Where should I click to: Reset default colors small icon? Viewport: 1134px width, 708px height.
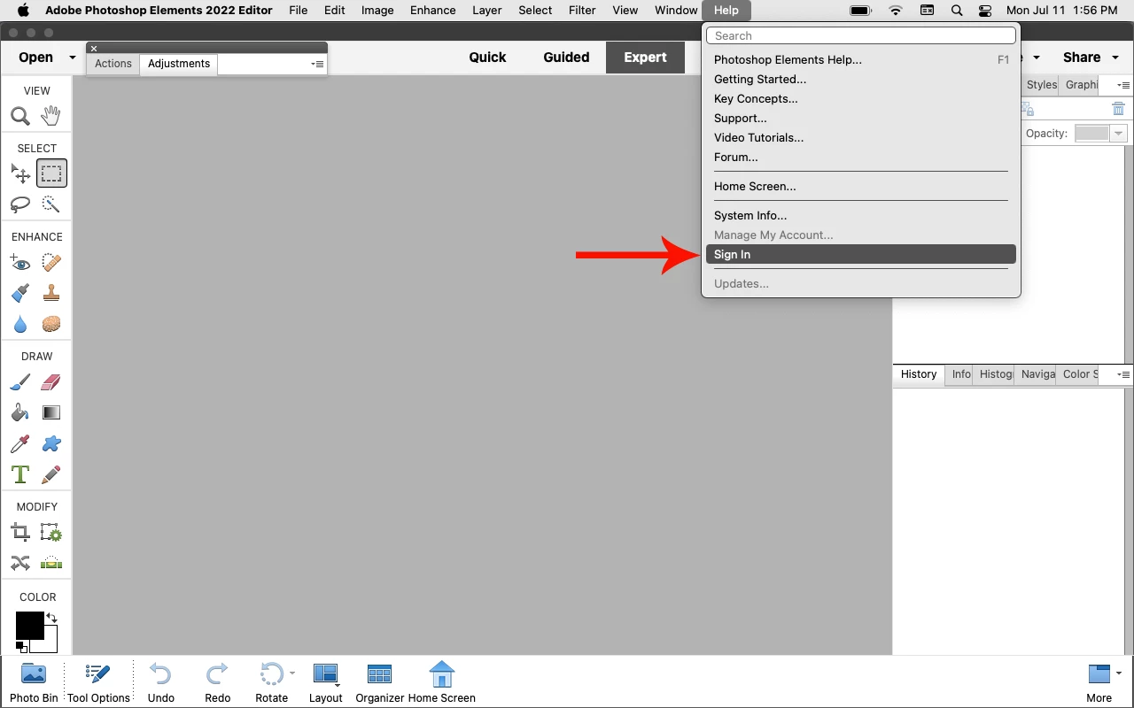pyautogui.click(x=21, y=647)
